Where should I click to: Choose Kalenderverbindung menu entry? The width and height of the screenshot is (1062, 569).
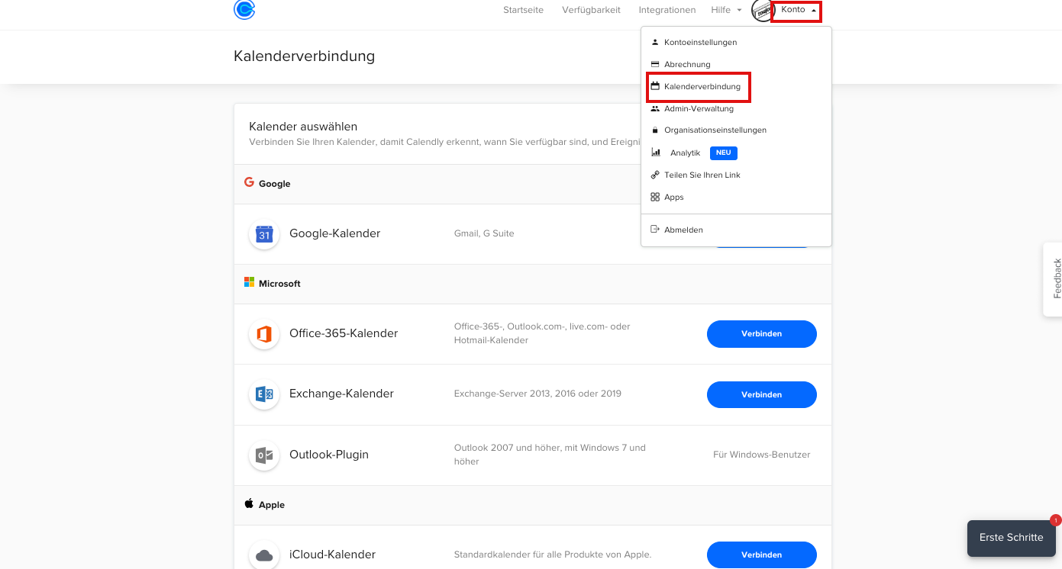pyautogui.click(x=702, y=86)
